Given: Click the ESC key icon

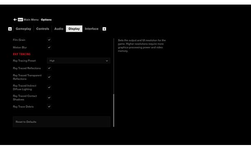Looking at the screenshot, I should [x=20, y=20].
